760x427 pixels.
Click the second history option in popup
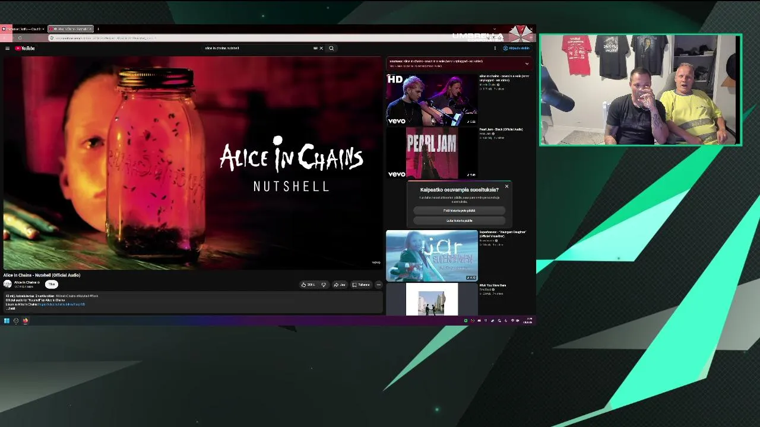[x=459, y=221]
